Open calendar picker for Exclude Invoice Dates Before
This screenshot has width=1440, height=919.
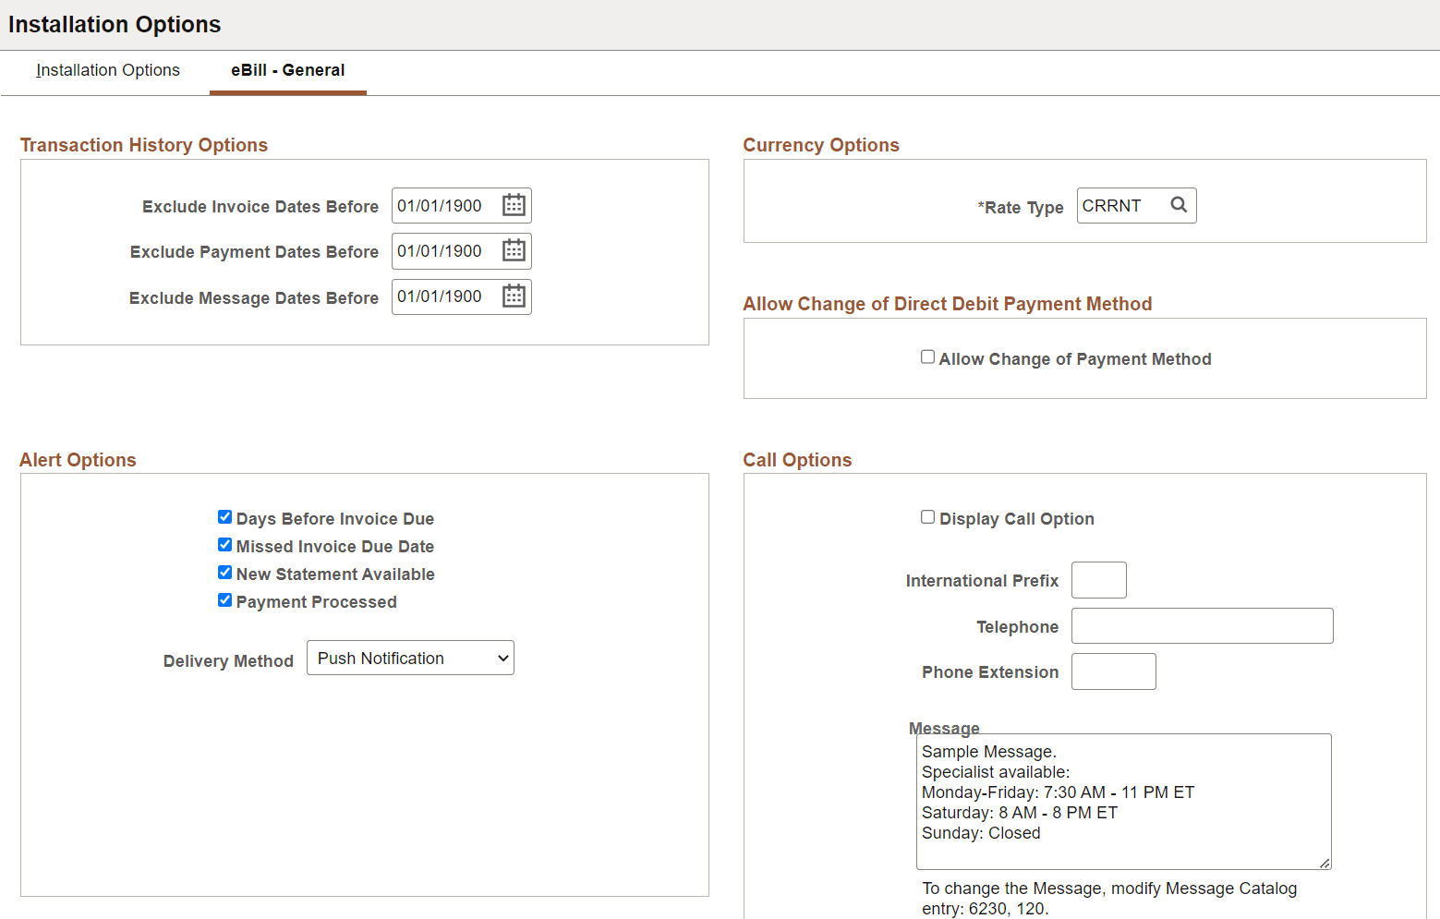(x=514, y=205)
